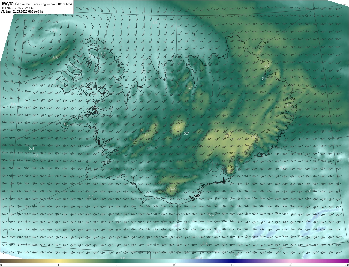Screen dimensions: 349x267
Task: Click the 6.5 value label off the southwest coast
Action: tap(91, 197)
